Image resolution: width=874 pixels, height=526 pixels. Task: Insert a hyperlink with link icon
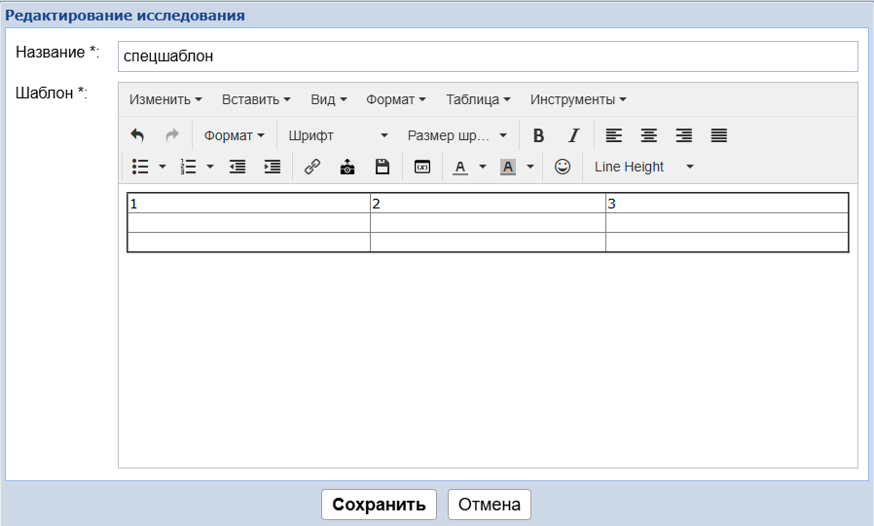(312, 167)
